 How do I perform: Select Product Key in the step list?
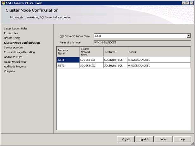tap(11, 33)
